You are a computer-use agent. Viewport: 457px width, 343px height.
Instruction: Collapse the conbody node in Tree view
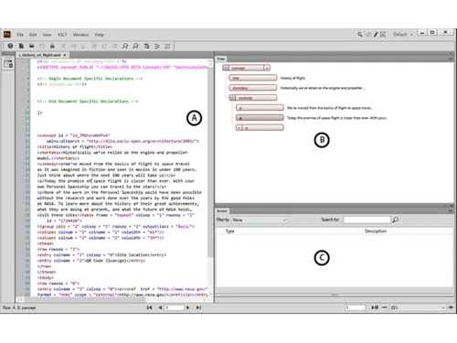pos(232,98)
